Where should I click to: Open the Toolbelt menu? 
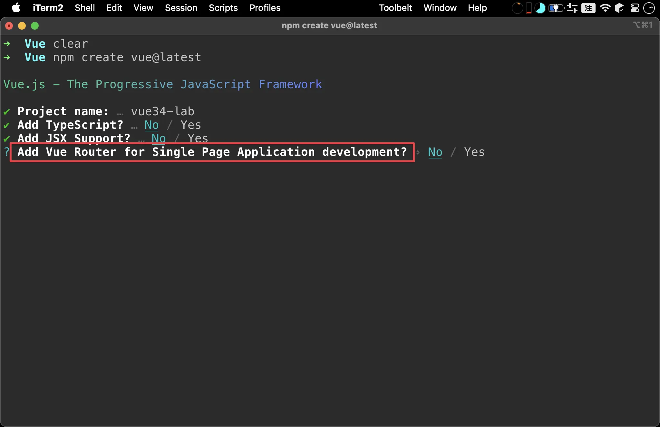point(395,8)
